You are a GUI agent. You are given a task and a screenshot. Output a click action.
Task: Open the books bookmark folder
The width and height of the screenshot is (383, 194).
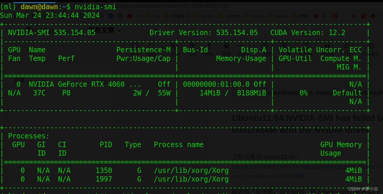204,16
